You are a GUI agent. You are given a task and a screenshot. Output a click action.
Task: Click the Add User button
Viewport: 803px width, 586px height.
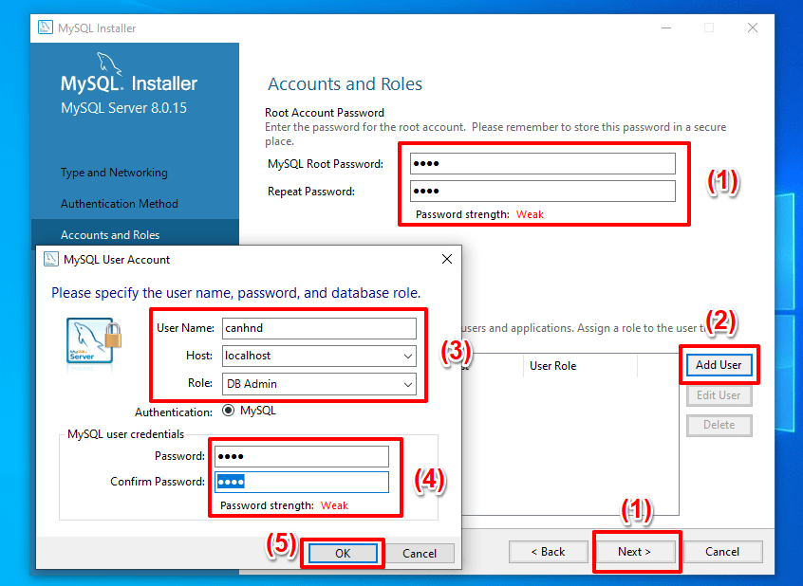point(719,364)
